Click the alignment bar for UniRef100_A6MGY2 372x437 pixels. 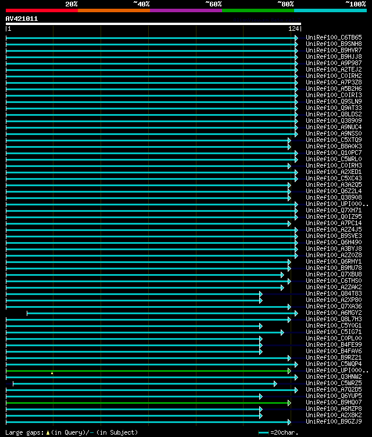coord(162,314)
